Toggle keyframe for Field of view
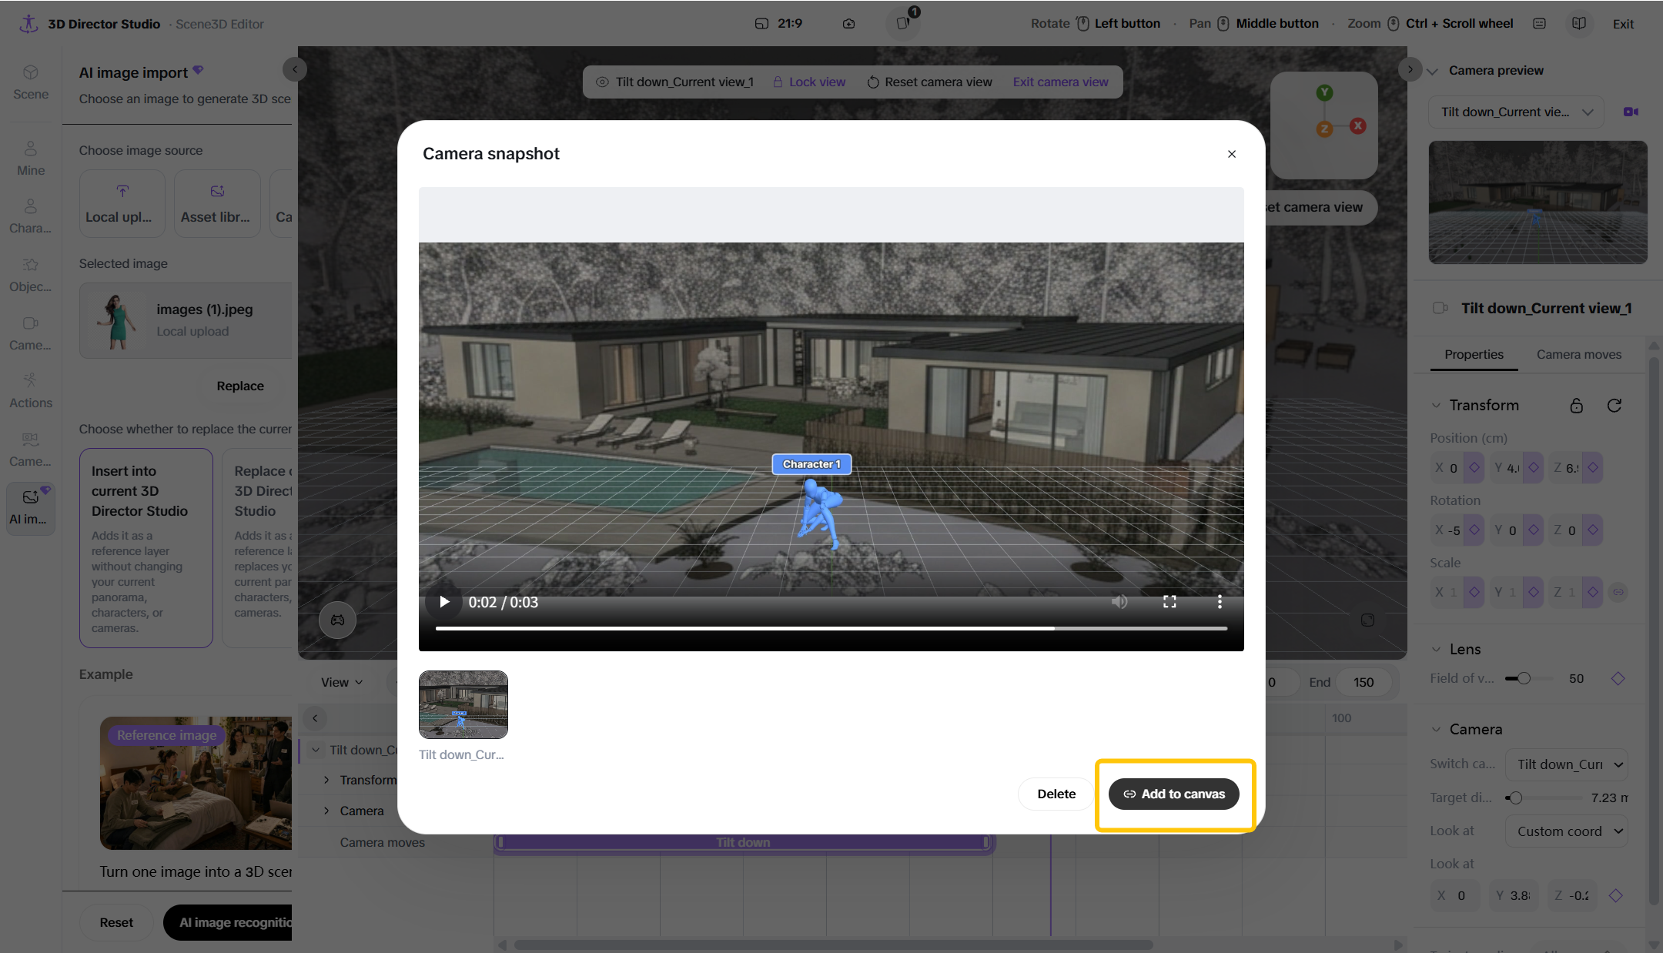Screen dimensions: 1663x953 (x=1618, y=678)
